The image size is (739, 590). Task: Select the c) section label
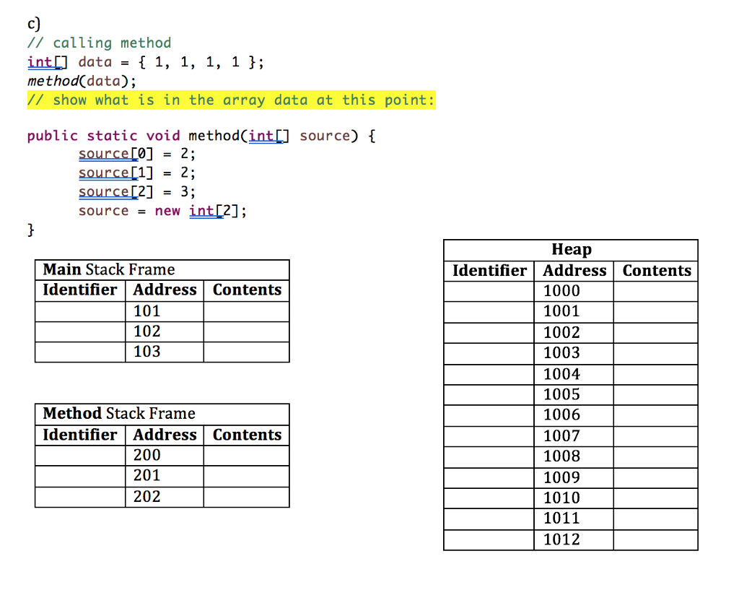click(x=32, y=23)
